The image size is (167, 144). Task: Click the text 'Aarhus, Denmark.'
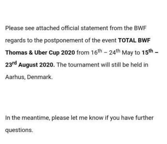29,77
